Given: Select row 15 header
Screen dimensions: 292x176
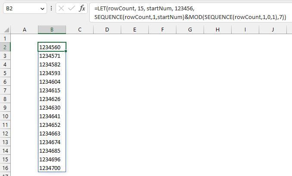Looking at the screenshot, I should pos(5,160).
